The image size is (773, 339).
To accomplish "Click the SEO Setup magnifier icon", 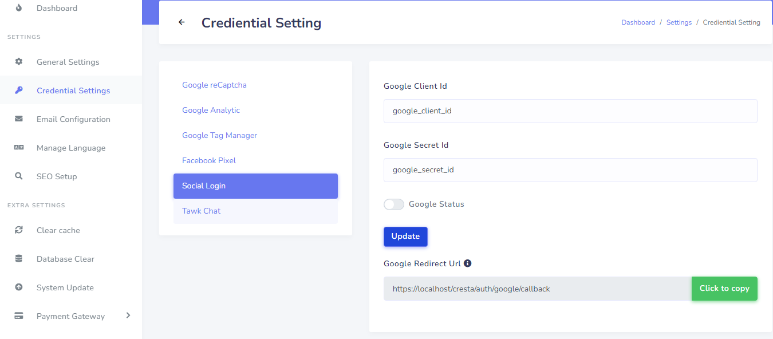I will (x=19, y=176).
